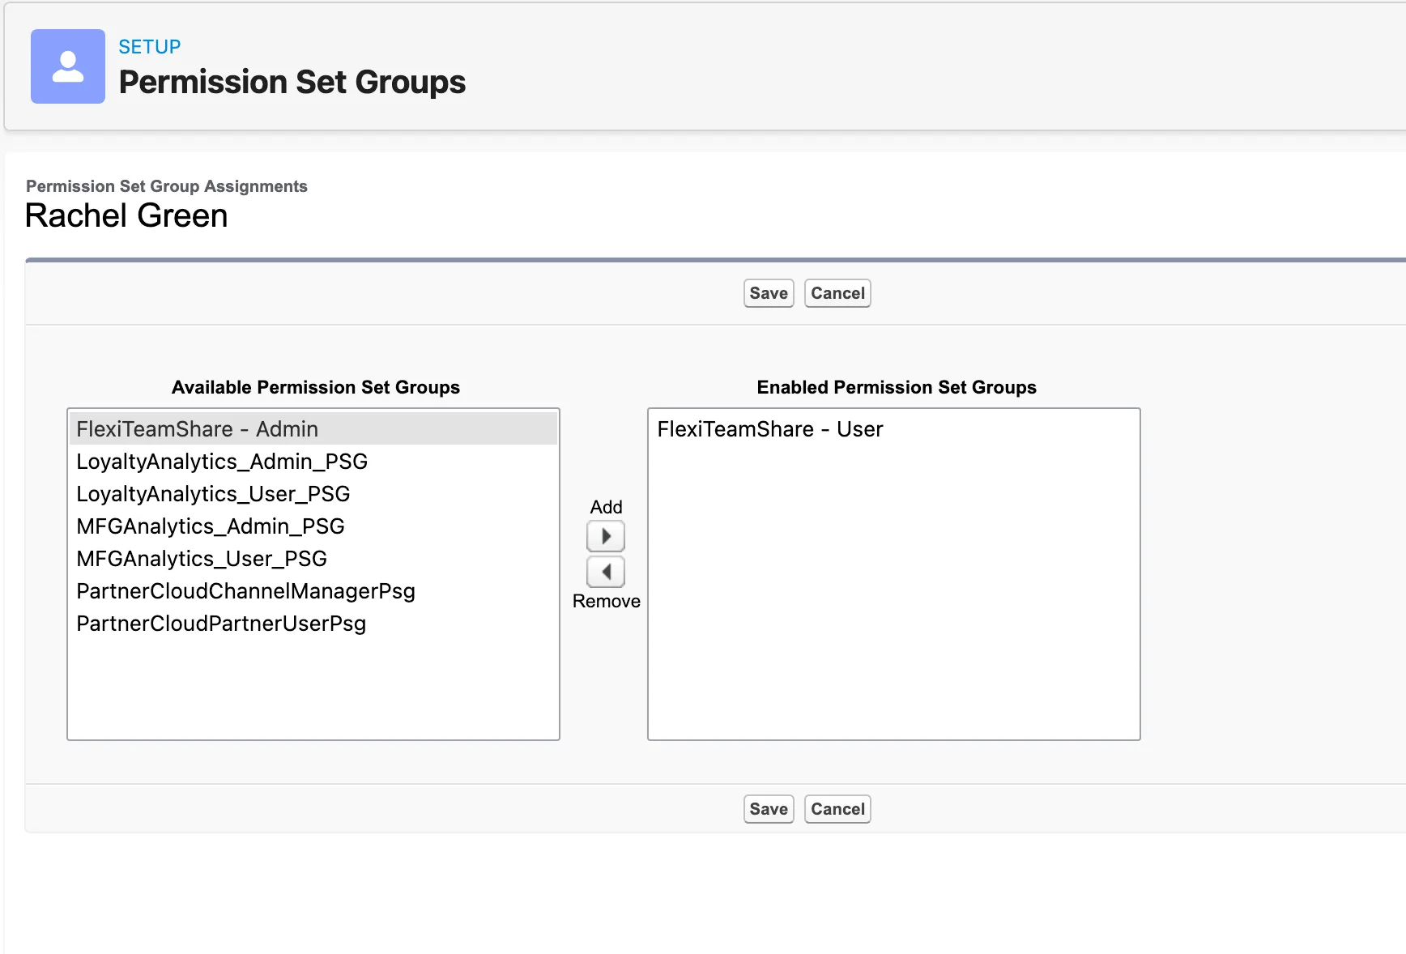1406x954 pixels.
Task: Click the Remove left-arrow icon
Action: pyautogui.click(x=605, y=572)
